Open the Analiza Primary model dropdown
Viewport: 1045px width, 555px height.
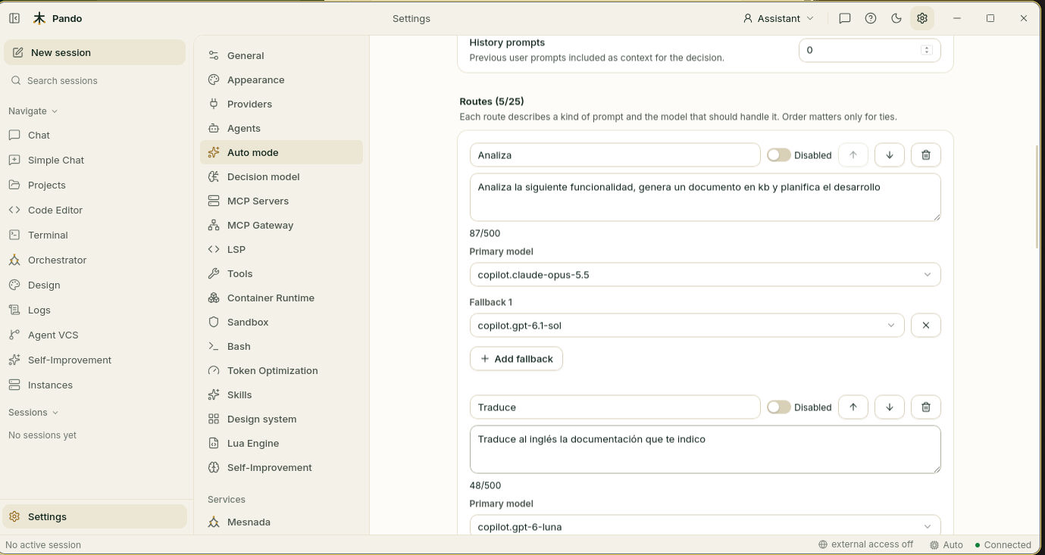click(x=705, y=275)
